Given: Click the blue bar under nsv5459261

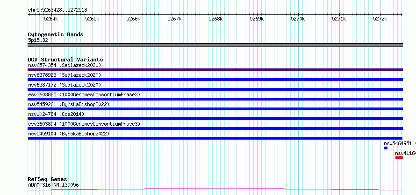Looking at the screenshot, I should pyautogui.click(x=215, y=109).
